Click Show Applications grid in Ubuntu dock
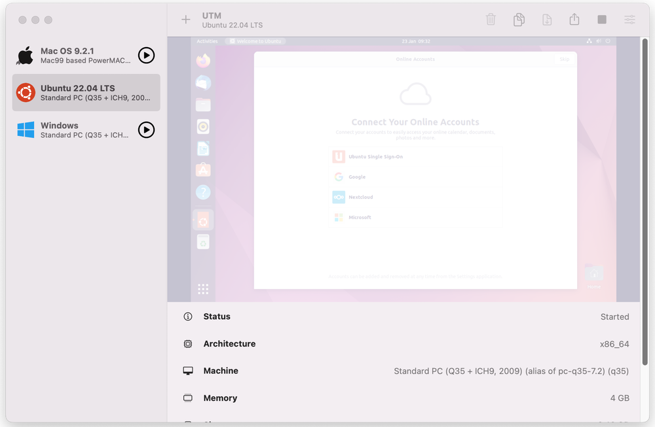Image resolution: width=655 pixels, height=427 pixels. click(203, 289)
